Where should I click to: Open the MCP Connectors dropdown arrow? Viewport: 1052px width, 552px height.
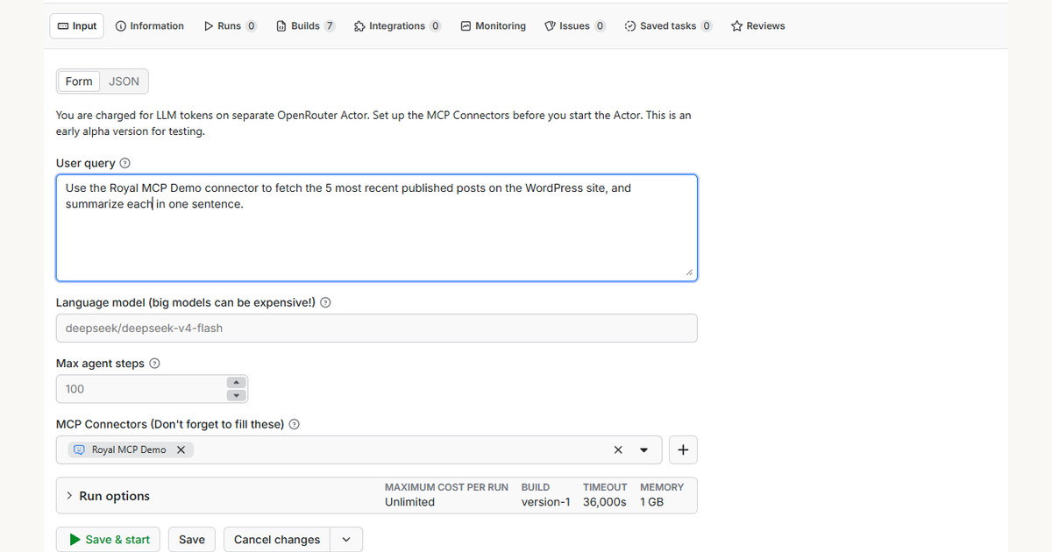click(x=644, y=450)
